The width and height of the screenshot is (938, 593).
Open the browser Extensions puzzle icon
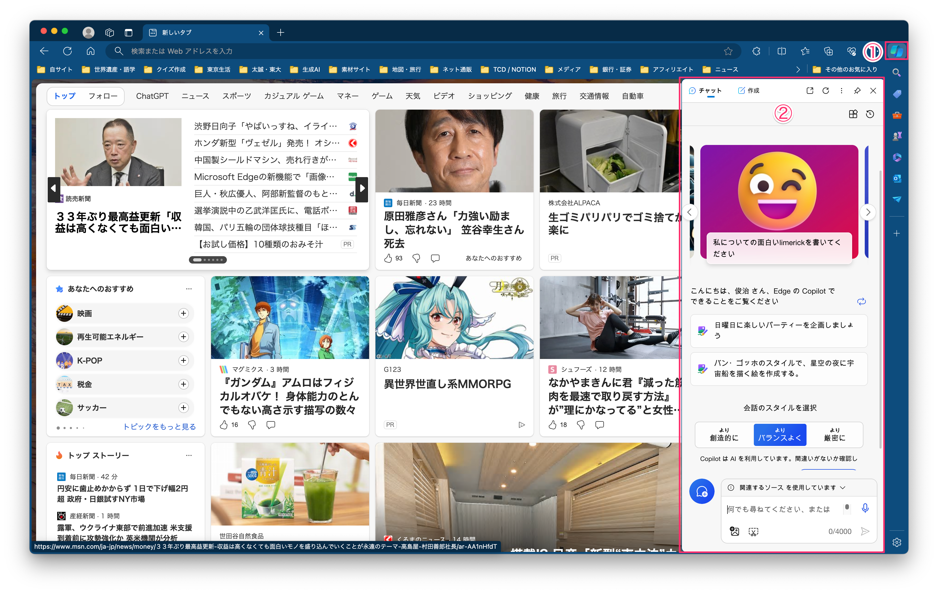756,51
